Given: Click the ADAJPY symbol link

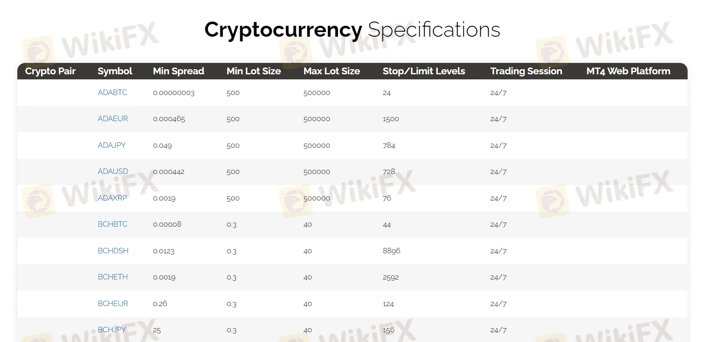Looking at the screenshot, I should click(112, 145).
